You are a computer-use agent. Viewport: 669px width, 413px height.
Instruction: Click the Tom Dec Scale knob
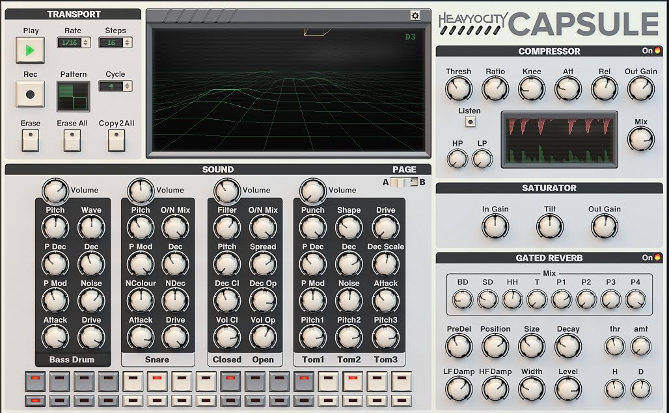pyautogui.click(x=386, y=264)
